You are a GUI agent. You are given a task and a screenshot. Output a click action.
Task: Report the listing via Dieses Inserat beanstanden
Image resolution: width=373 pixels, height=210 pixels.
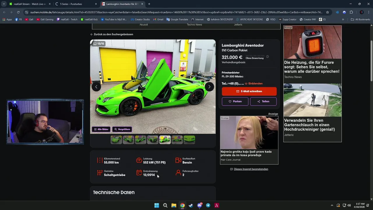coord(249,169)
